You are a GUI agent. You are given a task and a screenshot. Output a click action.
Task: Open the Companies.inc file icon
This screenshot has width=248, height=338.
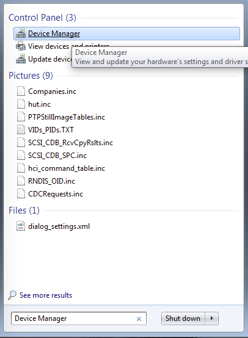pyautogui.click(x=21, y=91)
